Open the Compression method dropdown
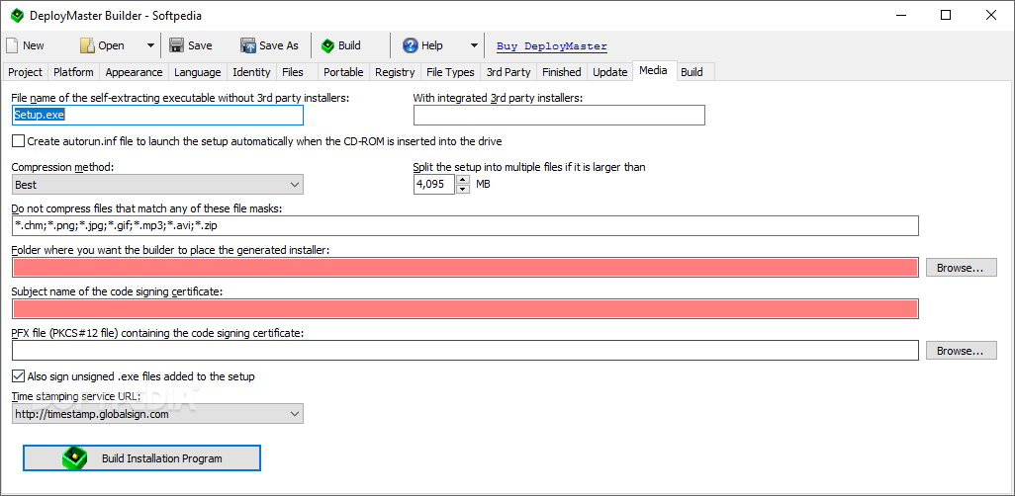The height and width of the screenshot is (496, 1015). pyautogui.click(x=157, y=185)
